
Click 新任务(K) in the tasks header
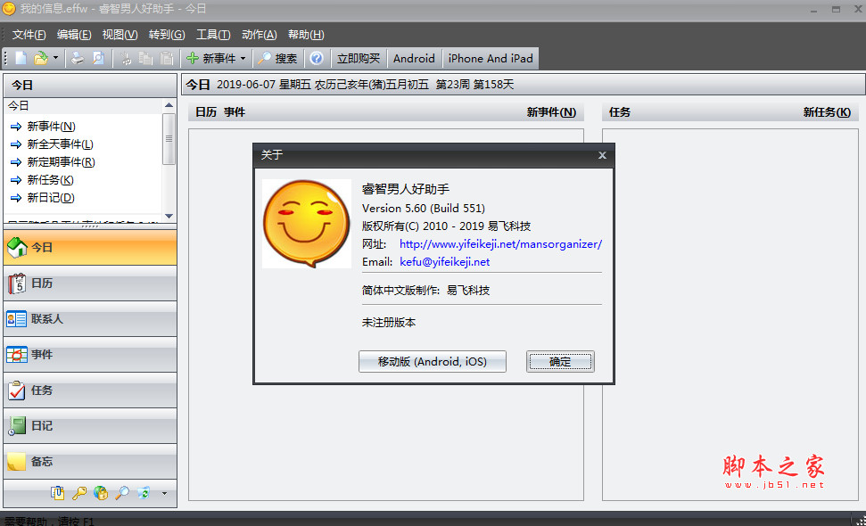pyautogui.click(x=827, y=112)
